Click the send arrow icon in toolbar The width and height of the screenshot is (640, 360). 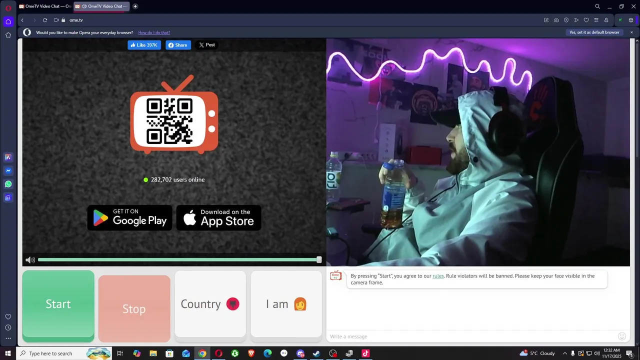coord(576,20)
